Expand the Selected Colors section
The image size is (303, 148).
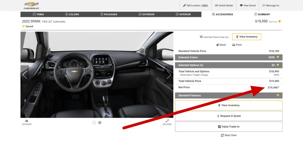point(278,57)
